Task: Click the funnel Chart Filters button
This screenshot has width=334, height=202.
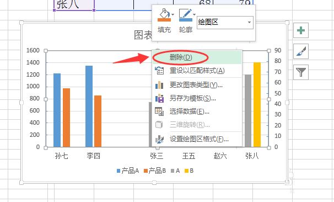Action: (x=301, y=72)
